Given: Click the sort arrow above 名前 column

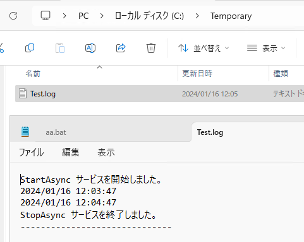Looking at the screenshot, I should [99, 67].
